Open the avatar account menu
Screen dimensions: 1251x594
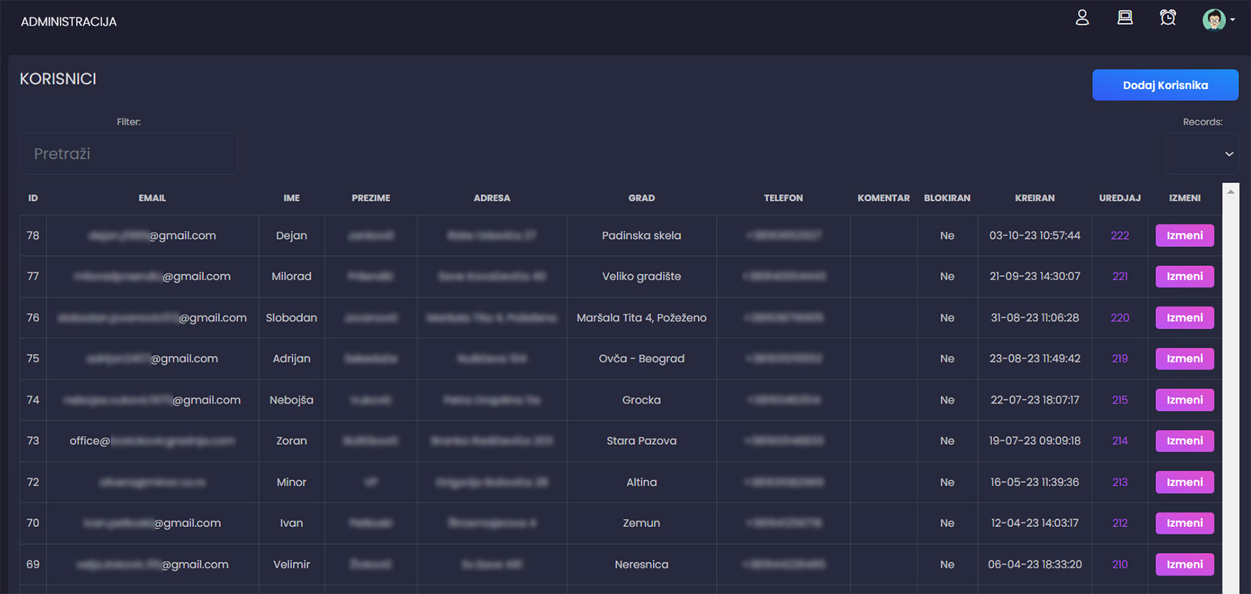[x=1218, y=20]
